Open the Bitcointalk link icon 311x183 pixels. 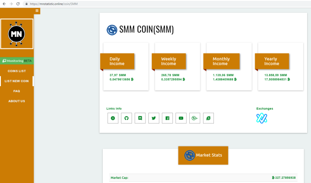click(113, 118)
